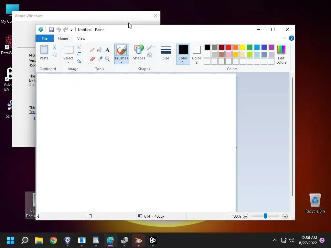Open Paint Help question mark icon
Viewport: 331px width, 248px height.
[292, 38]
